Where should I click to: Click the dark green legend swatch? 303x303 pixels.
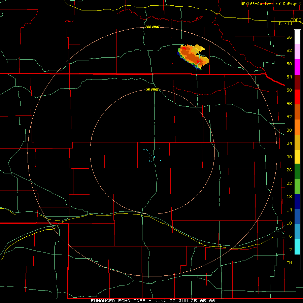click(297, 171)
